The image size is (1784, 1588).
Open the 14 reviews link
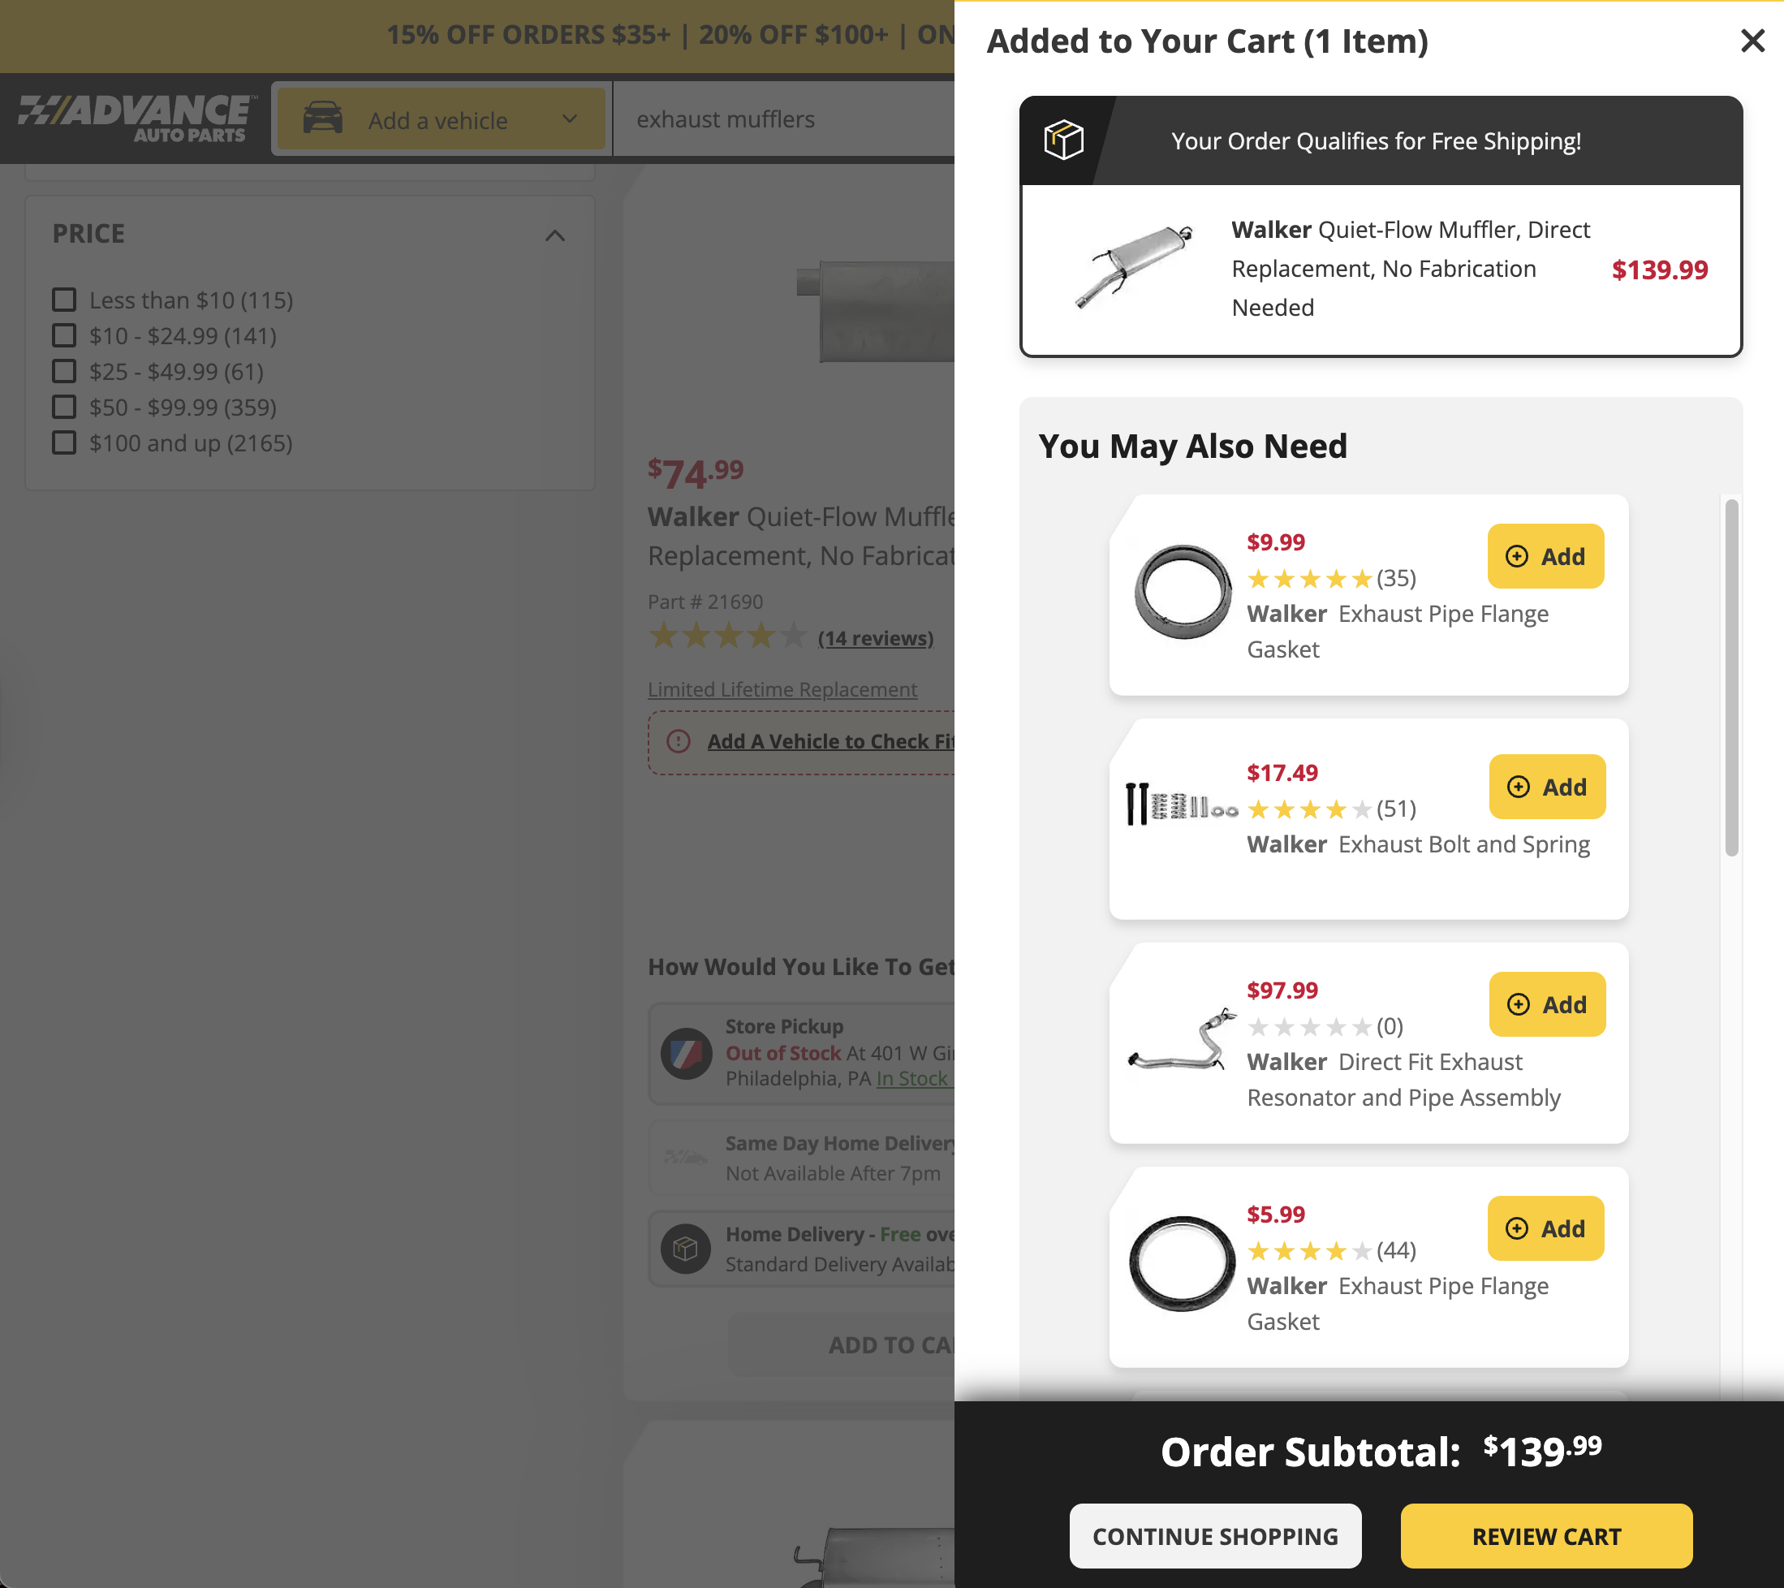876,638
